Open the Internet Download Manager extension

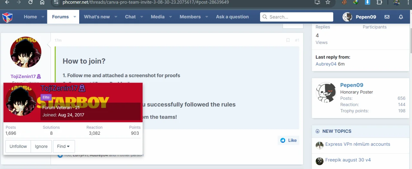pyautogui.click(x=356, y=2)
